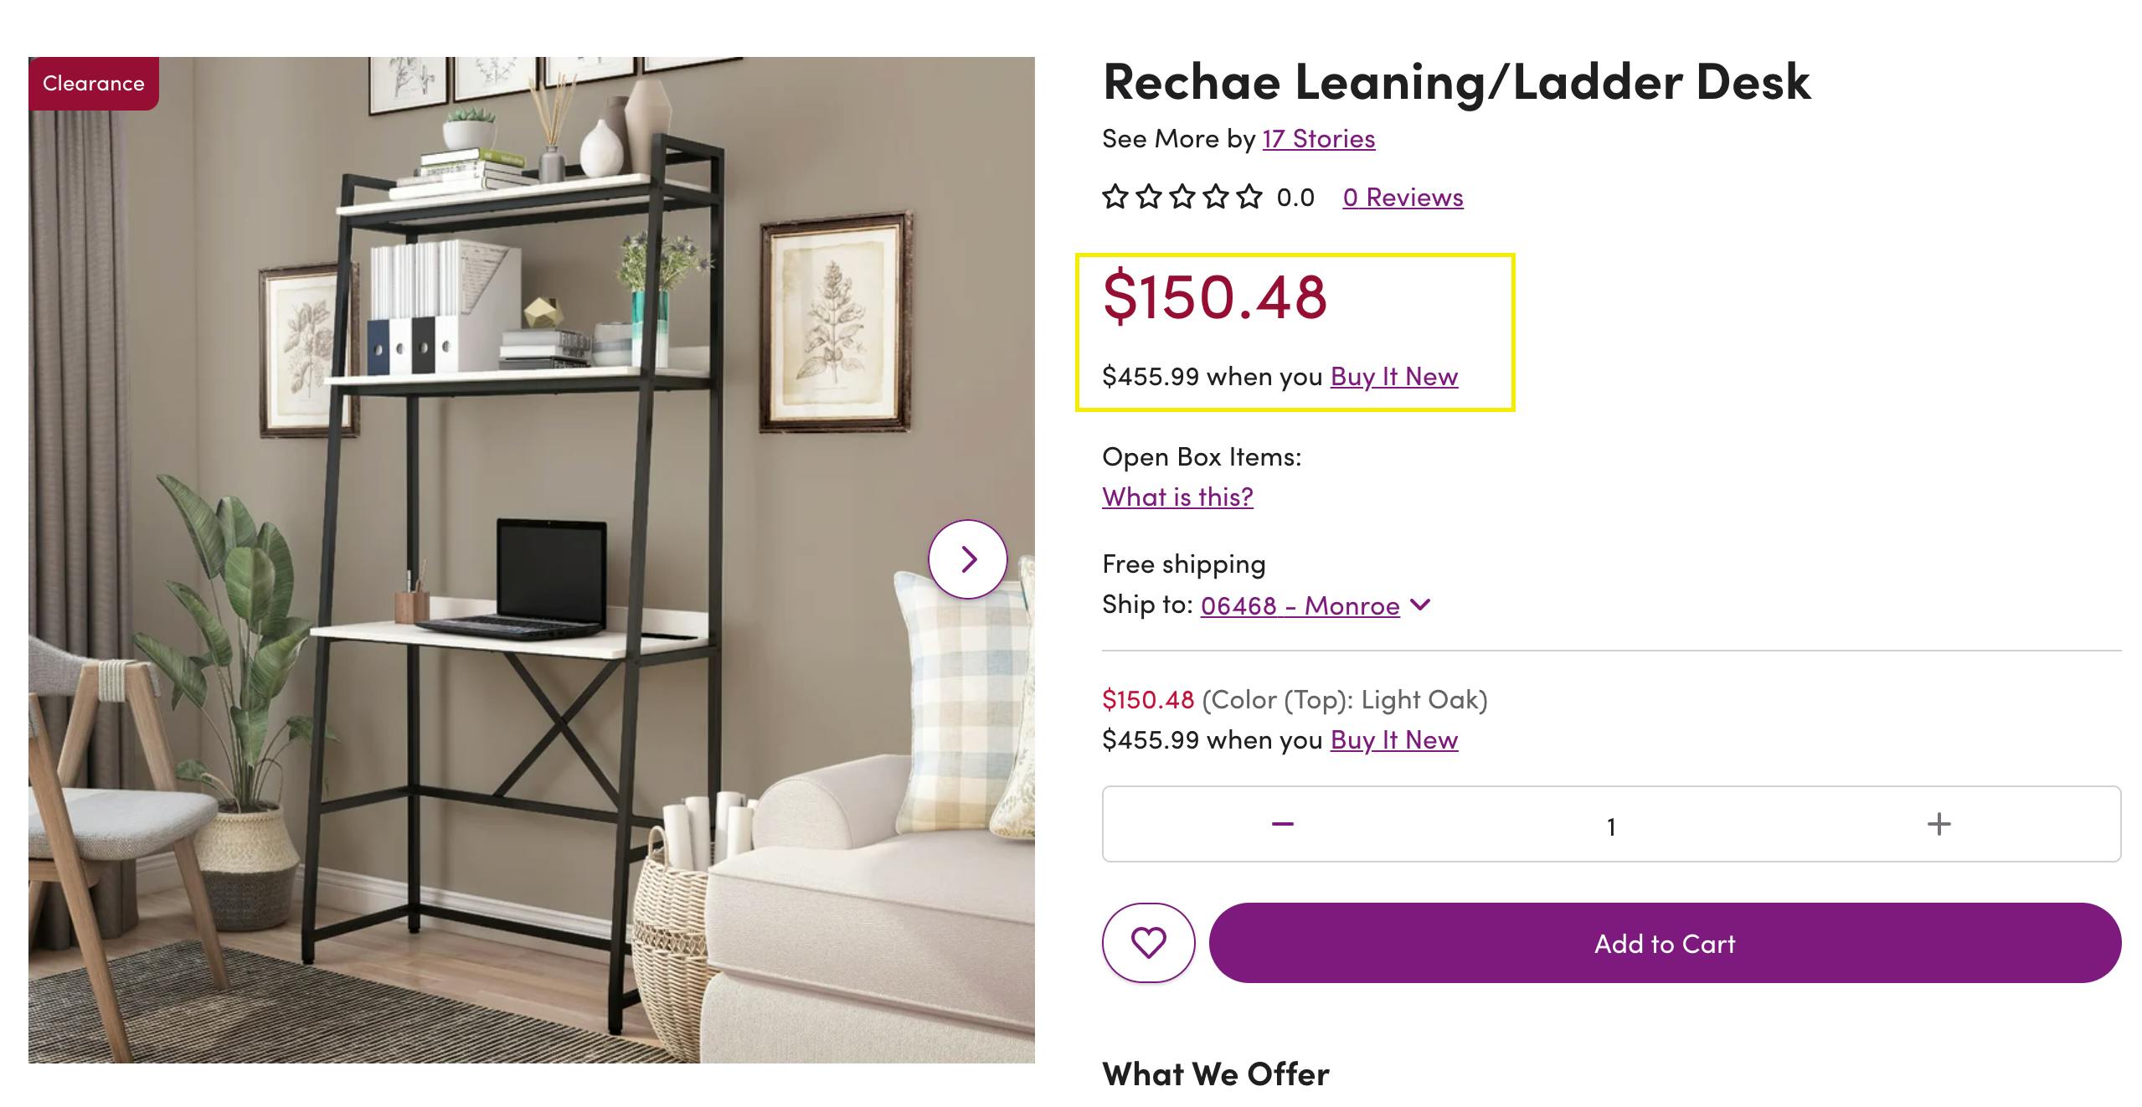Click the third star in the rating row

(x=1182, y=197)
